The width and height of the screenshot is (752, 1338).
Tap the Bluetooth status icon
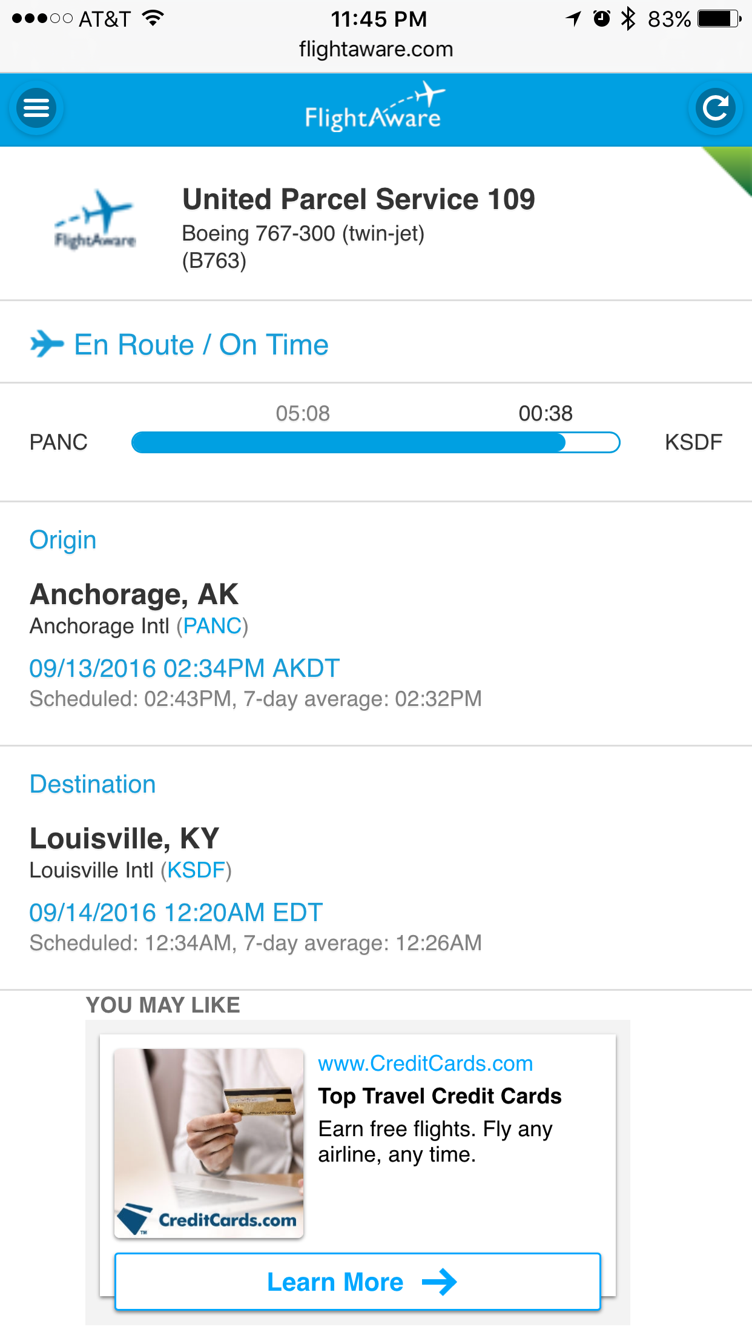628,19
